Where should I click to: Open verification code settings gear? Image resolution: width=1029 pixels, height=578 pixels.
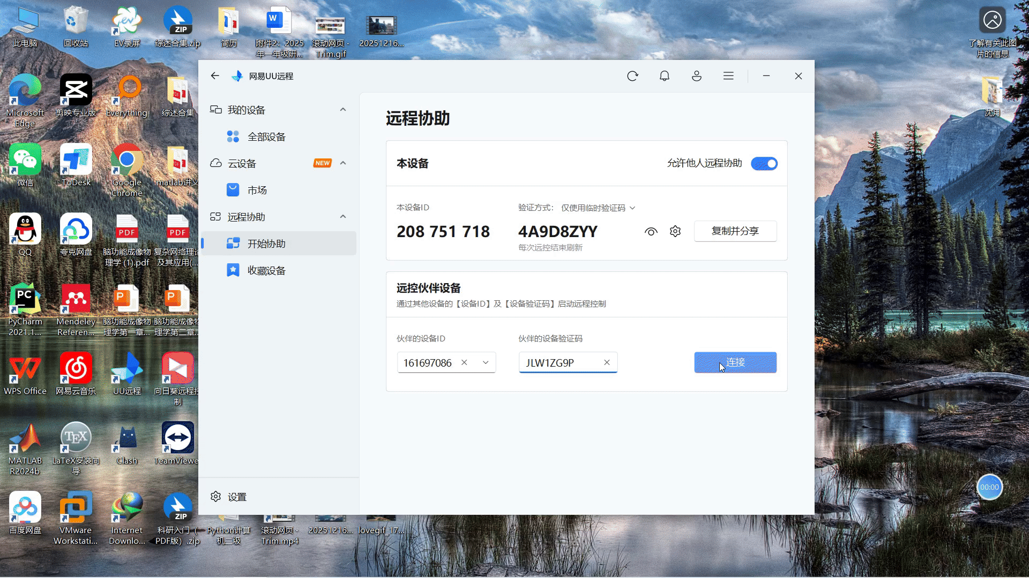(675, 231)
